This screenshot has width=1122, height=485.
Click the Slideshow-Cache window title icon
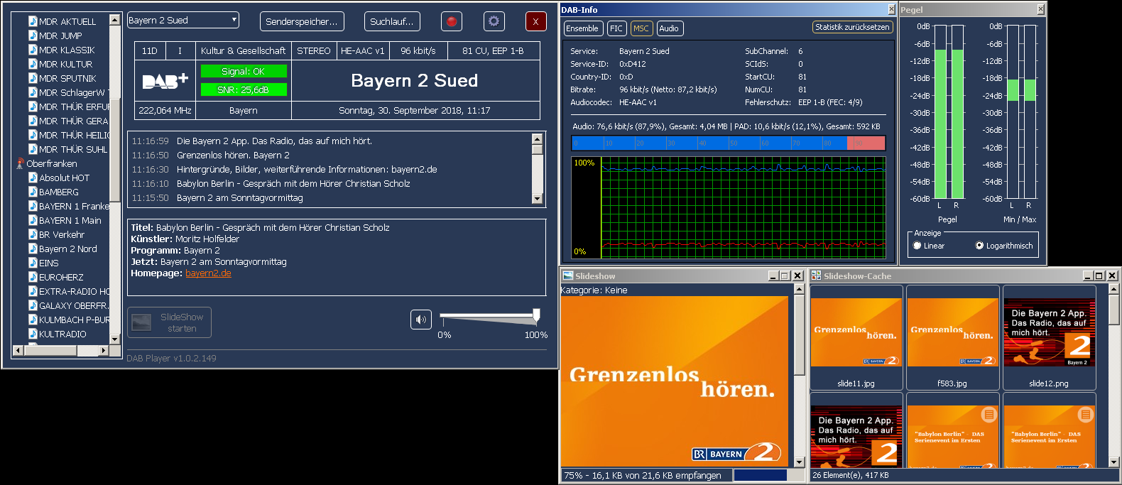[x=816, y=276]
